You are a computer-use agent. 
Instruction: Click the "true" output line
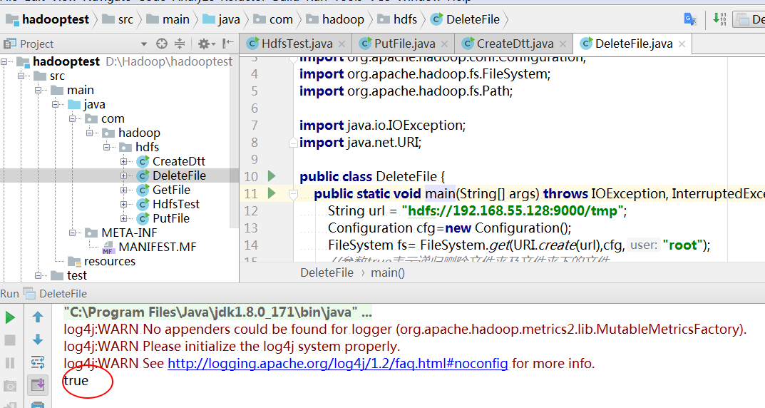[76, 381]
